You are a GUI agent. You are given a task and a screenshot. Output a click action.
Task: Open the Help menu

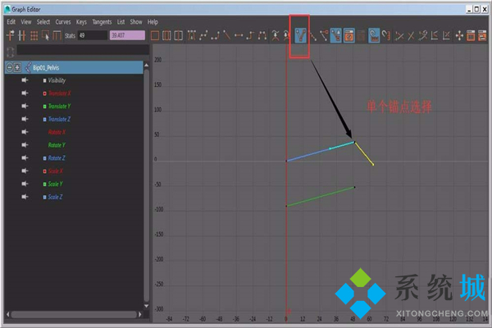153,21
